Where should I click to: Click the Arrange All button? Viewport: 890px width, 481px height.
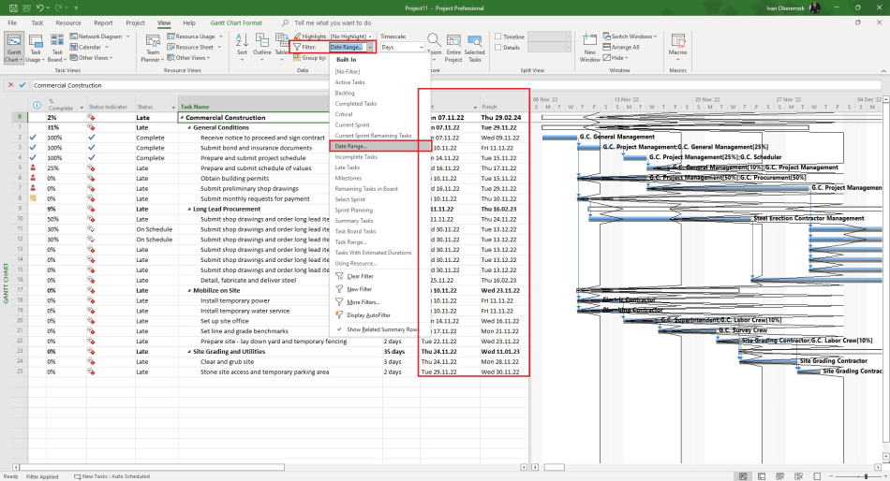[621, 47]
